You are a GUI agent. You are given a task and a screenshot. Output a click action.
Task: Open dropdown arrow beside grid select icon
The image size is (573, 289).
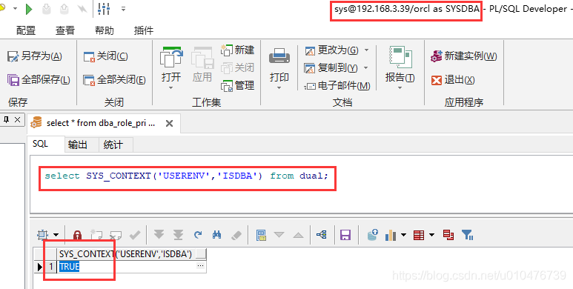pos(56,235)
